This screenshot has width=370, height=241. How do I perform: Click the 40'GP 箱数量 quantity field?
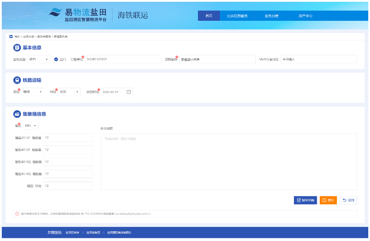pos(68,150)
